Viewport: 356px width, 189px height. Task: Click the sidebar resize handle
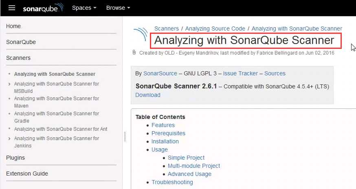coord(125,136)
